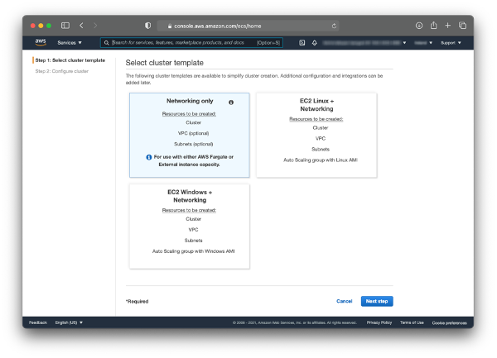Click the Networking only info icon
This screenshot has height=358, width=497.
[x=231, y=103]
